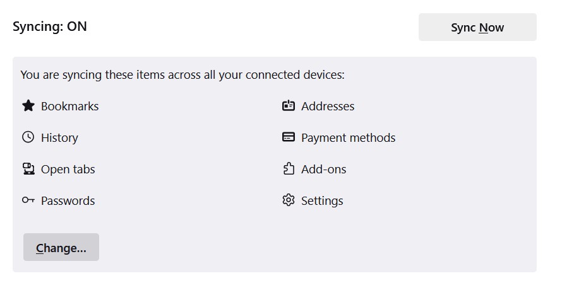Screen dimensions: 562x283
Task: Select the Passwords label text
Action: click(68, 200)
